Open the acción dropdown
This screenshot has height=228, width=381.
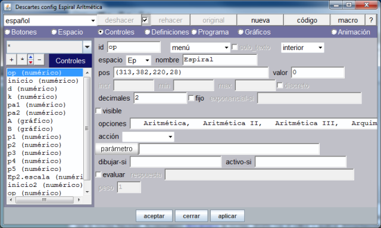(148, 136)
